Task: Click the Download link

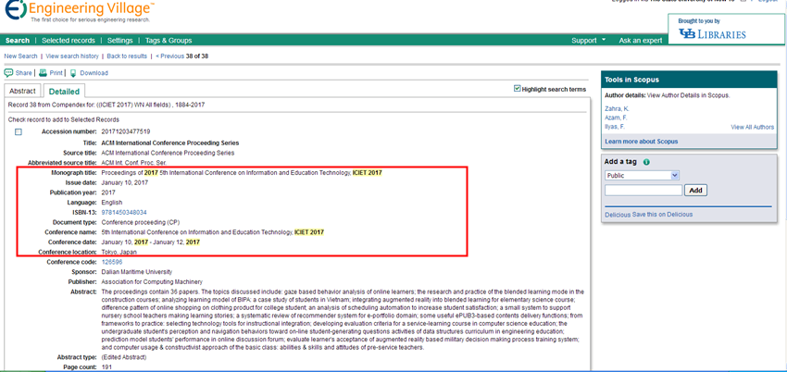Action: [94, 73]
